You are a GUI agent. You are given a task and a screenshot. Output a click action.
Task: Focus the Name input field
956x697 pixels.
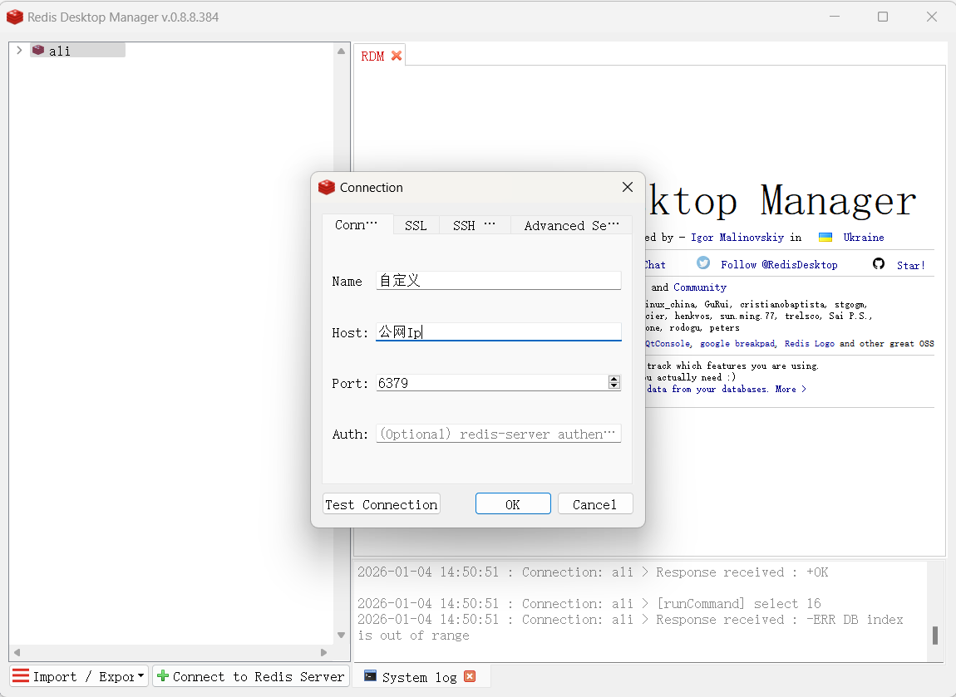click(x=498, y=280)
